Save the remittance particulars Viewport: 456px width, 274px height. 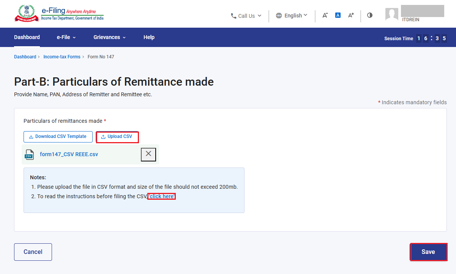coord(428,252)
